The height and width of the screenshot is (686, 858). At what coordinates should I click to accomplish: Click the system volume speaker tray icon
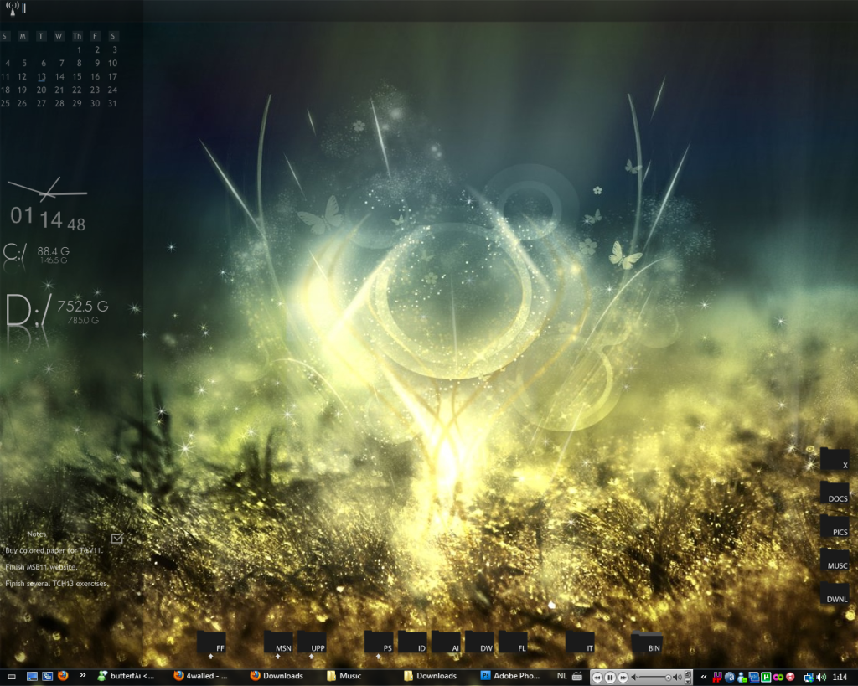pos(821,678)
